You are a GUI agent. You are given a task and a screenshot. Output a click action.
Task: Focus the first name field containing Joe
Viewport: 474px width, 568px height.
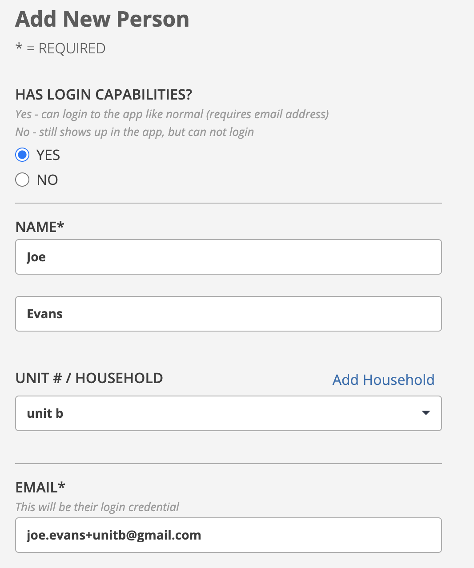pyautogui.click(x=229, y=257)
